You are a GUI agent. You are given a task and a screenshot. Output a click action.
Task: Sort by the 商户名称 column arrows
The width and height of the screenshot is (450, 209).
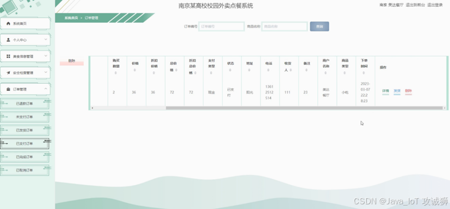[326, 73]
